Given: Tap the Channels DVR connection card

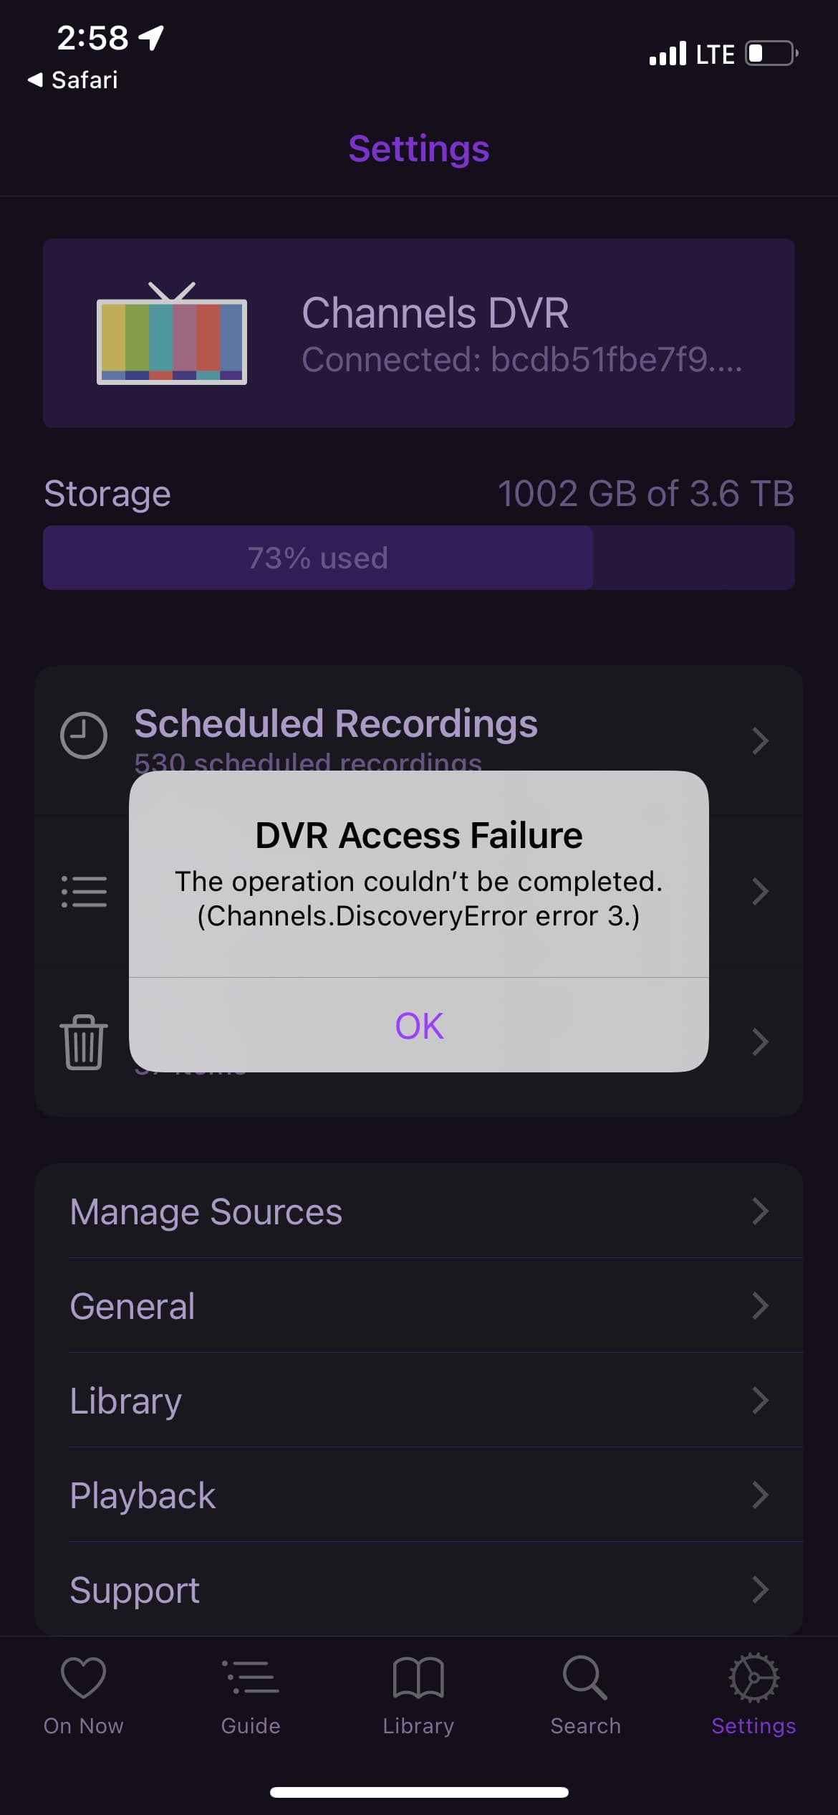Looking at the screenshot, I should coord(419,333).
